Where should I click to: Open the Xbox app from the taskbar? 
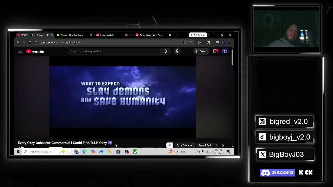tap(135, 152)
